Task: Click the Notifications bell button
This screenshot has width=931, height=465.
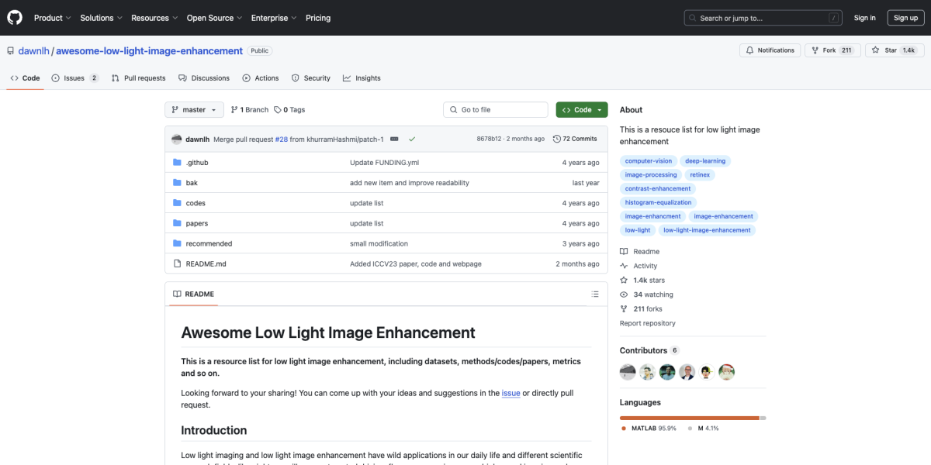Action: coord(770,50)
